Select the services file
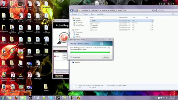178x100 pixels. pos(94,30)
